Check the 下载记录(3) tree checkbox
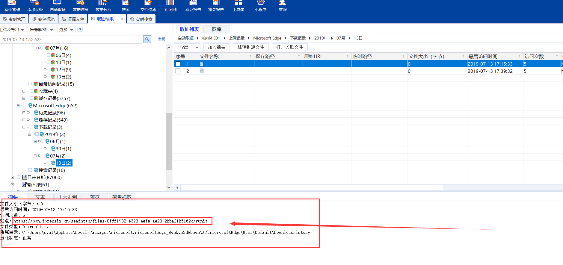The image size is (563, 265). pyautogui.click(x=31, y=127)
